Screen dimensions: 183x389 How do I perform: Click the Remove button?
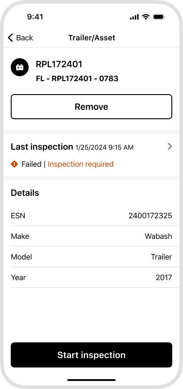(91, 107)
